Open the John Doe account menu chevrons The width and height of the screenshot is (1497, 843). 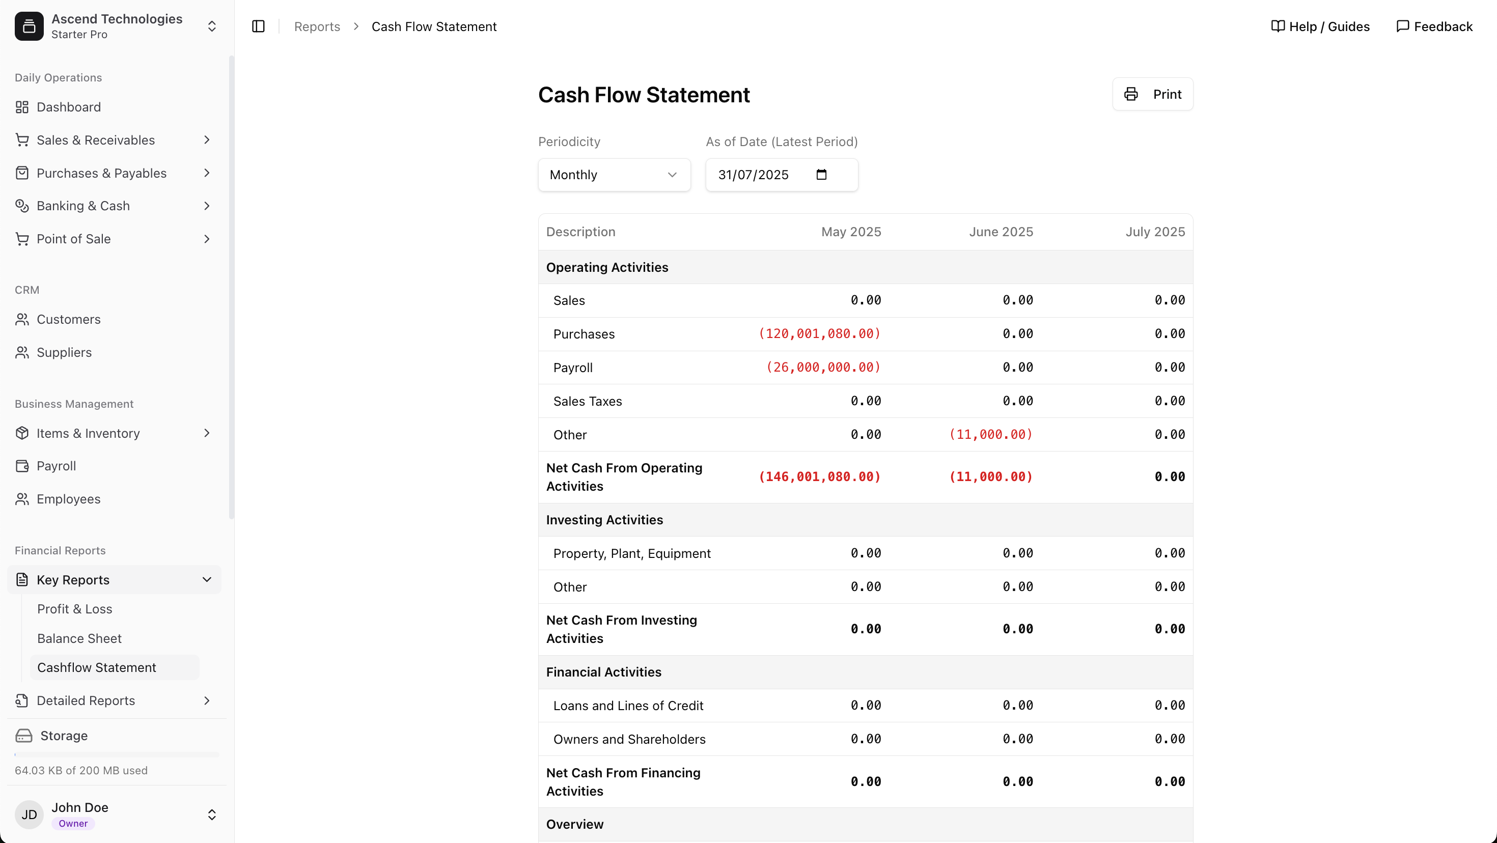pyautogui.click(x=211, y=814)
